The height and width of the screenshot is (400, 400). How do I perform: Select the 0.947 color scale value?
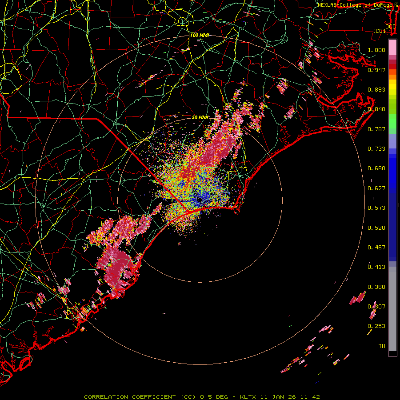tap(376, 70)
